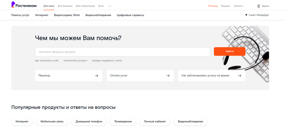Go to the Блог page
Image resolution: width=286 pixels, height=132 pixels.
101,6
